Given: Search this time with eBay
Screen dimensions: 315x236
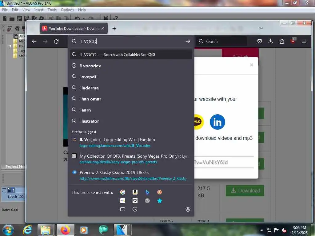Looking at the screenshot, I should pyautogui.click(x=122, y=201).
